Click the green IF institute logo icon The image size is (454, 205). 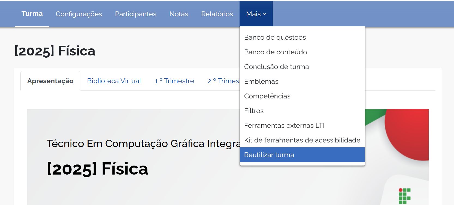[404, 196]
